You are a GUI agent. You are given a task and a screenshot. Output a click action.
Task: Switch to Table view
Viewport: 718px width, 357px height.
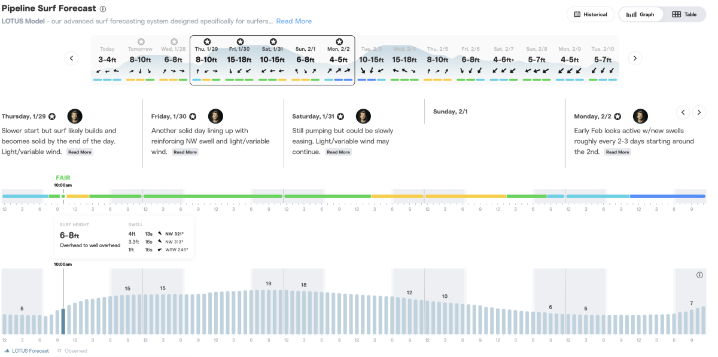click(684, 14)
